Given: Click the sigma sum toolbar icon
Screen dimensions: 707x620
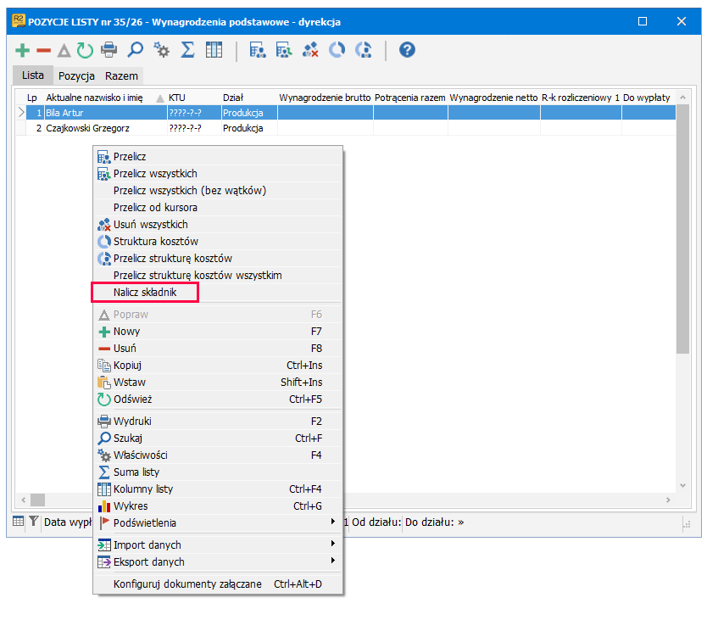Looking at the screenshot, I should [x=187, y=50].
